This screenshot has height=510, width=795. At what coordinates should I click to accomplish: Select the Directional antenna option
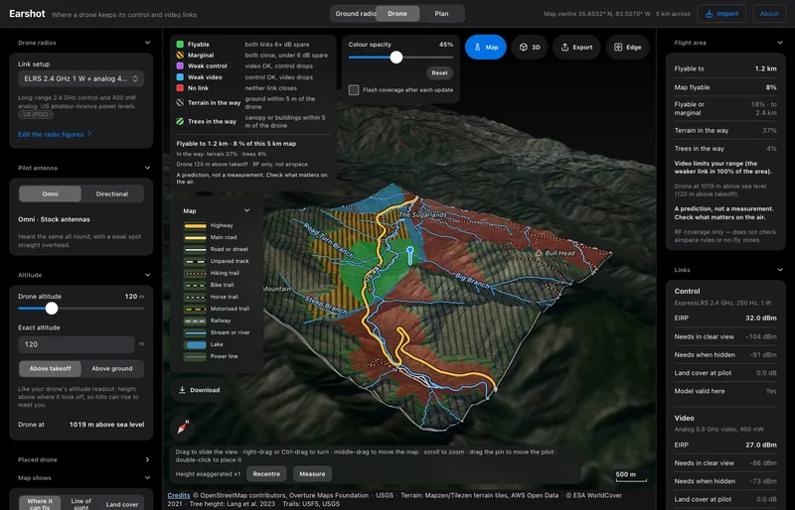[112, 193]
